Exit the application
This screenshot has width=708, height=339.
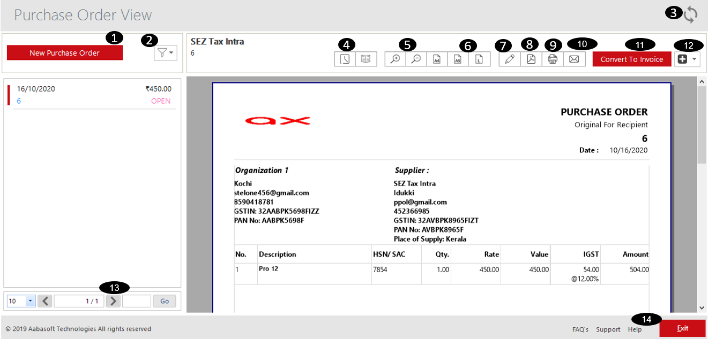[x=682, y=328]
